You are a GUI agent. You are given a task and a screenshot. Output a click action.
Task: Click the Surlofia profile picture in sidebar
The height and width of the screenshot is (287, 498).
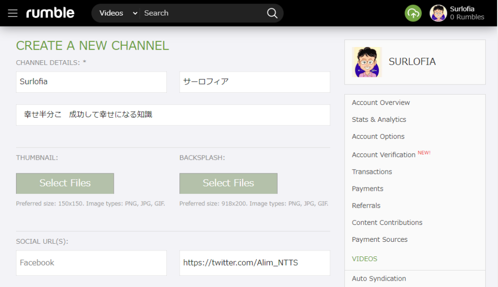coord(367,62)
